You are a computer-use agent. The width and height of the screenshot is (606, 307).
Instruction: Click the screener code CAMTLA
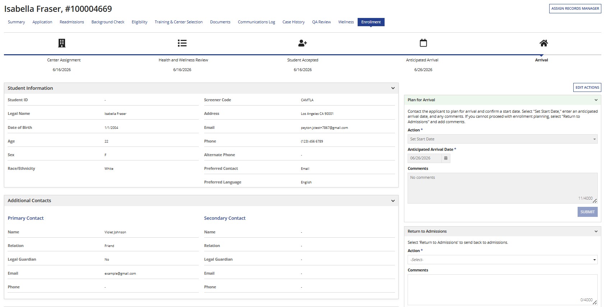307,100
